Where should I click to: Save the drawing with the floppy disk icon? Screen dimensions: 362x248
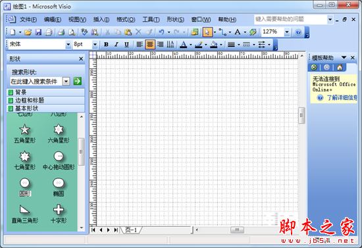(38, 32)
